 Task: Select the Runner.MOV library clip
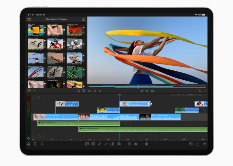tap(75, 72)
